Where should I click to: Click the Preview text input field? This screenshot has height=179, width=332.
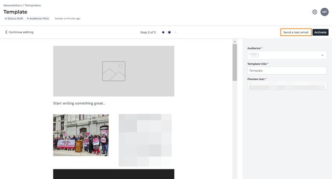(x=287, y=86)
